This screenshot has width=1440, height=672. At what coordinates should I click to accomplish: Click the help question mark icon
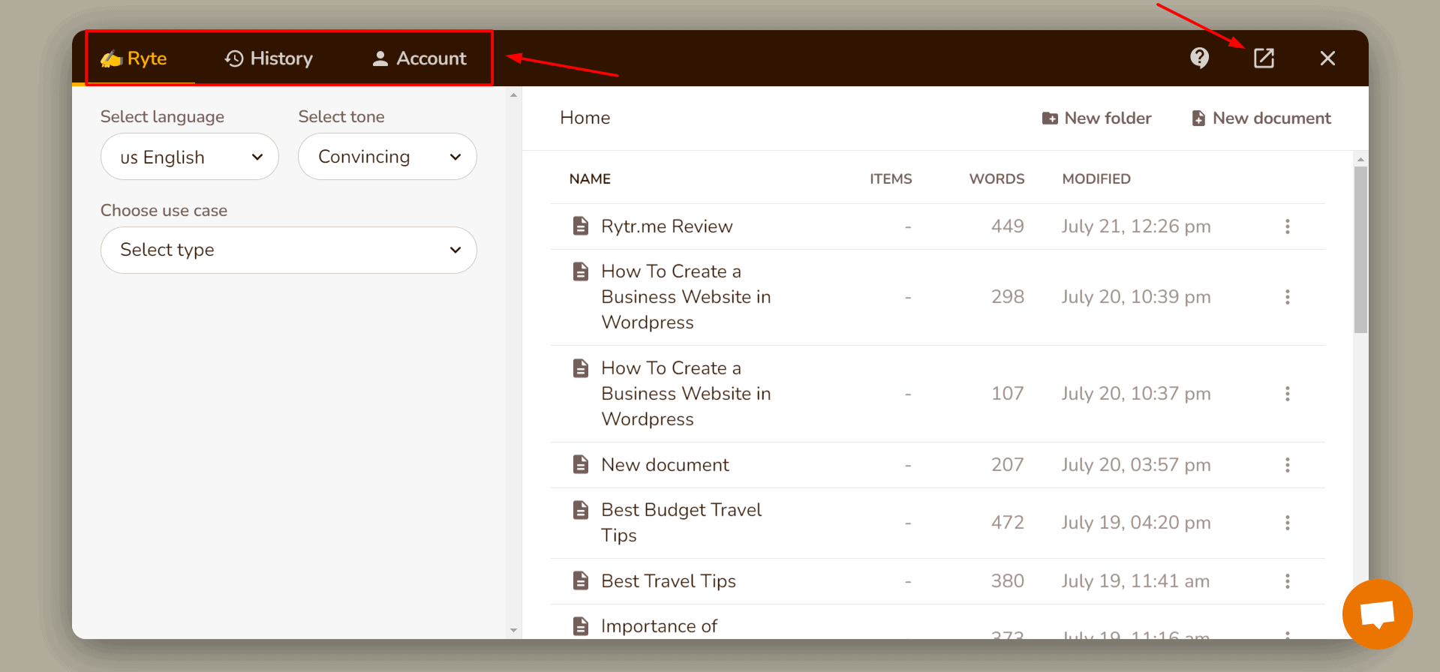pyautogui.click(x=1199, y=58)
